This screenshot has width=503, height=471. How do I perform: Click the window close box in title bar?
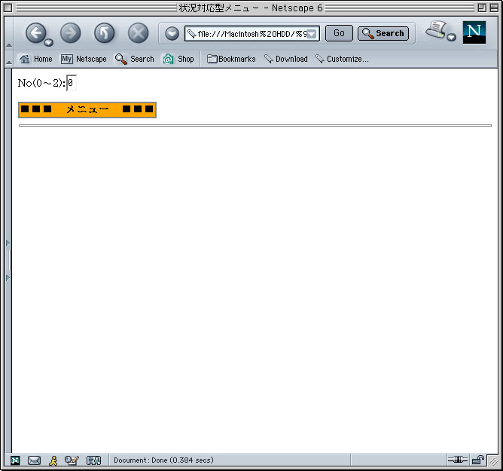pyautogui.click(x=8, y=8)
